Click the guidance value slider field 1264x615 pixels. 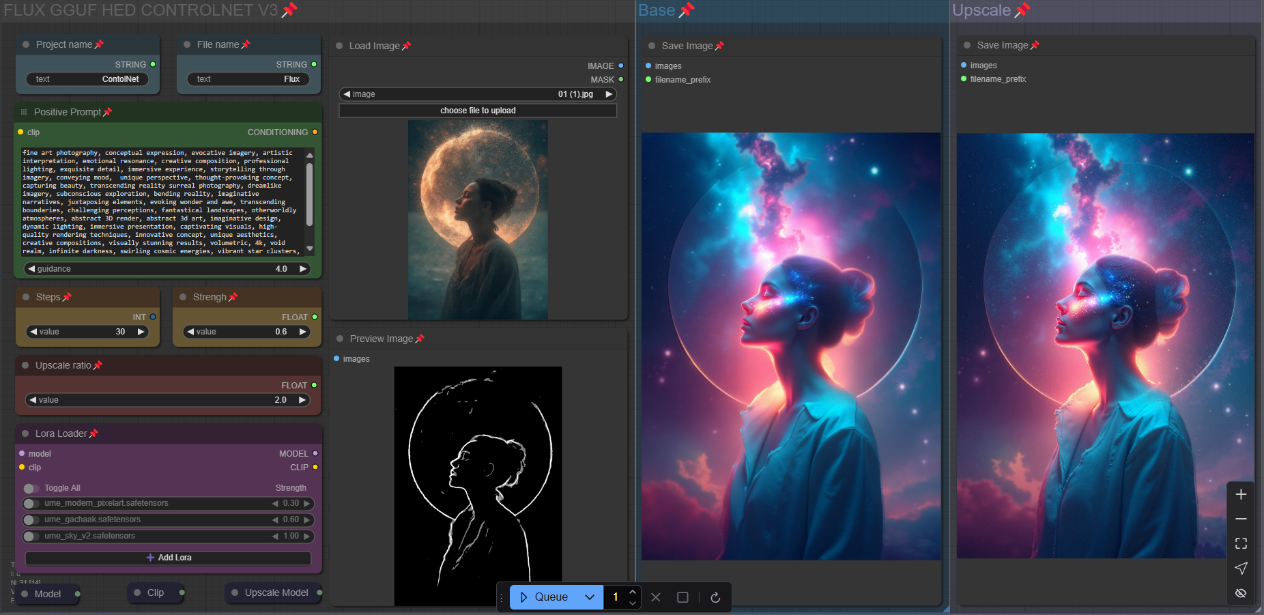(167, 269)
